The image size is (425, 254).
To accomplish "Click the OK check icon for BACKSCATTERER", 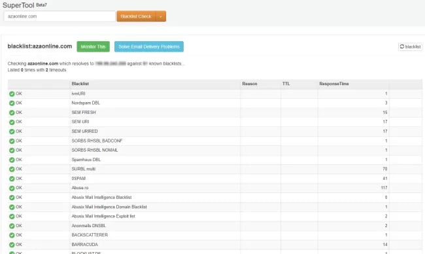I will [12, 235].
